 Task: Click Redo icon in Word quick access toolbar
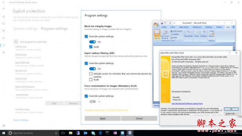point(170,23)
